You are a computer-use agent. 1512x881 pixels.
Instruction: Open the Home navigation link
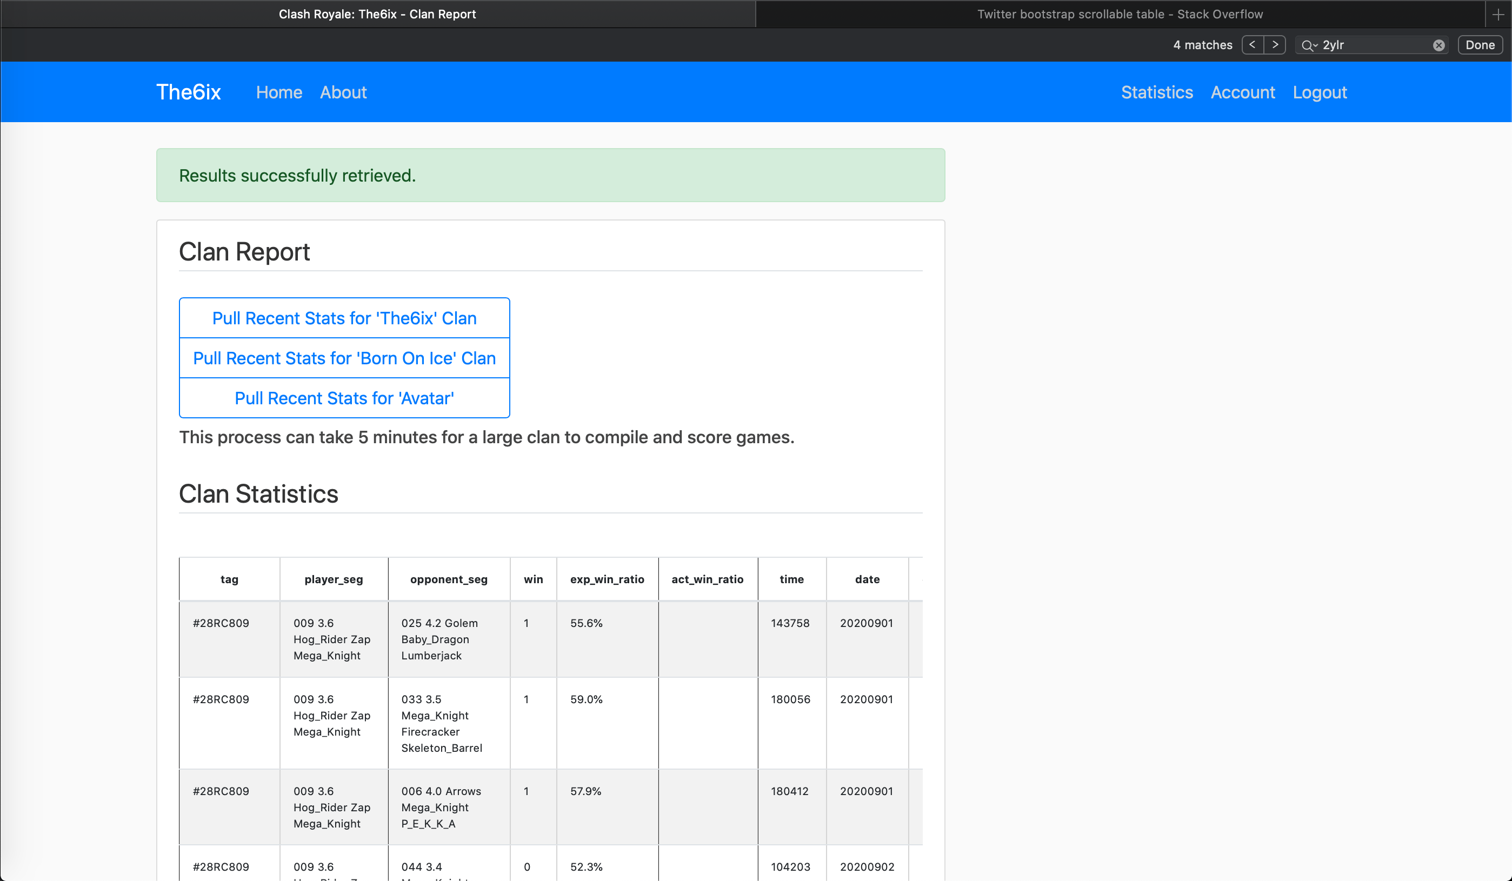point(278,92)
